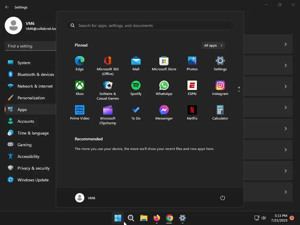This screenshot has width=300, height=225.
Task: Open Google Chrome from taskbar
Action: tap(170, 218)
